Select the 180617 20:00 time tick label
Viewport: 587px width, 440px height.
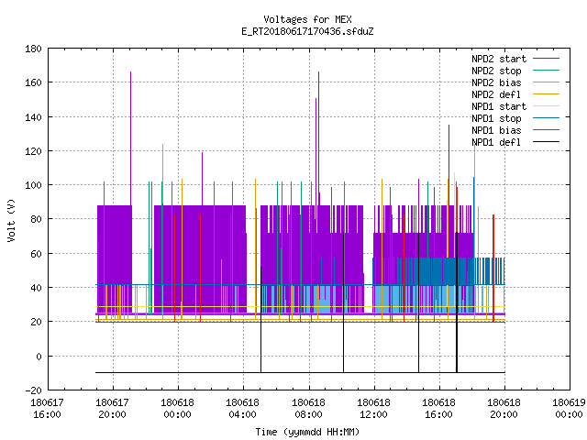[112, 409]
